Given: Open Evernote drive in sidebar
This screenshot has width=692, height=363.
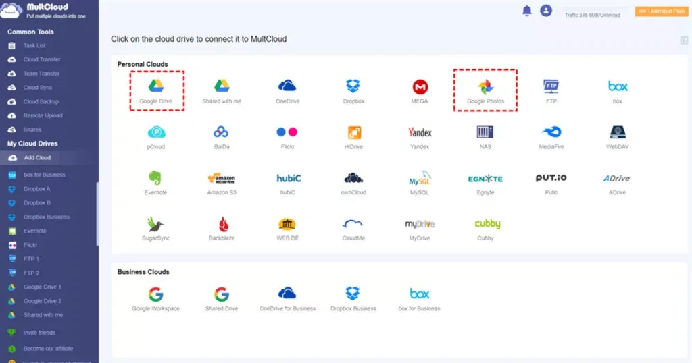Looking at the screenshot, I should point(35,231).
